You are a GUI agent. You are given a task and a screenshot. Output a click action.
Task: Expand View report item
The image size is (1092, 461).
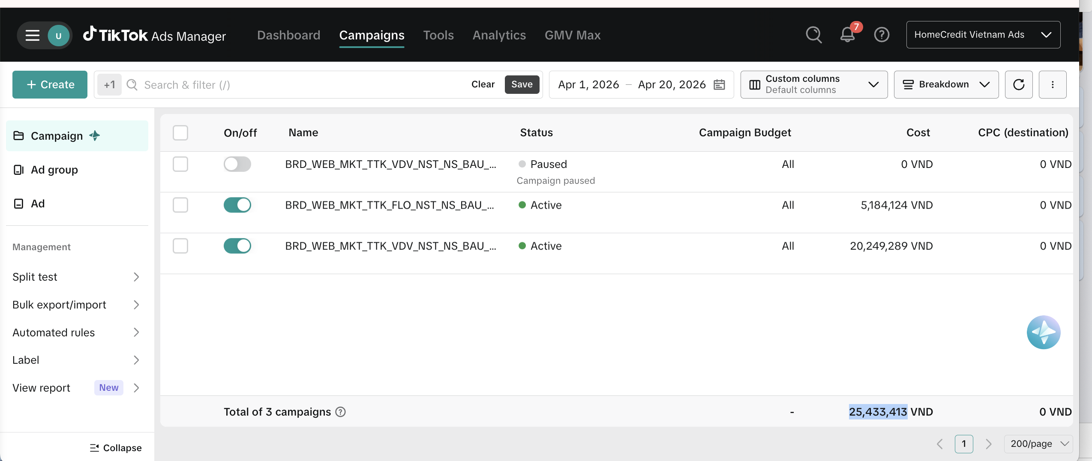click(x=77, y=388)
